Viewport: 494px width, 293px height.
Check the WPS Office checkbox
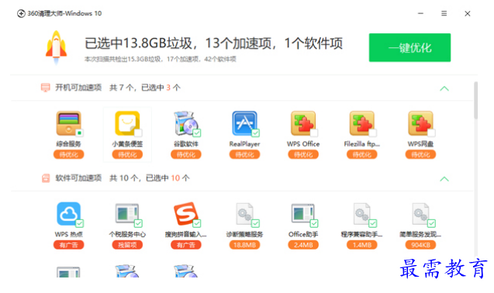[314, 133]
